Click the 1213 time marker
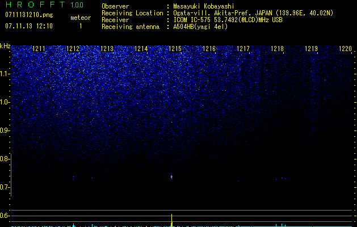 [107, 49]
